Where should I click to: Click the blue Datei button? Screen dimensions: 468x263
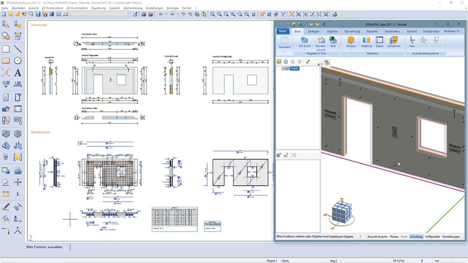(283, 31)
